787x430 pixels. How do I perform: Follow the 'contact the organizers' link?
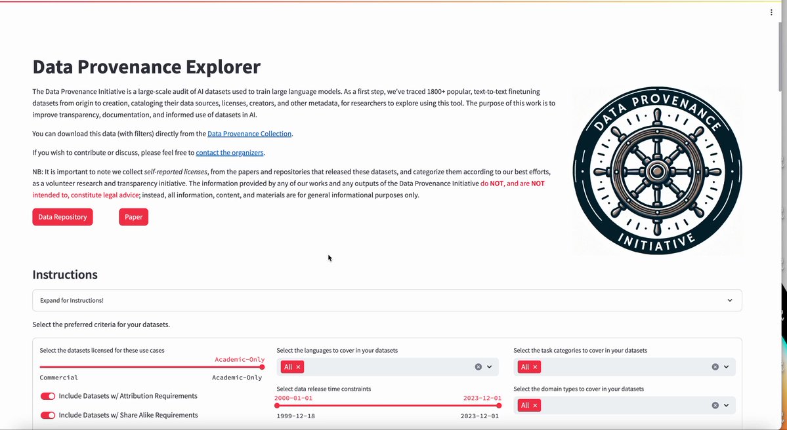click(x=230, y=153)
